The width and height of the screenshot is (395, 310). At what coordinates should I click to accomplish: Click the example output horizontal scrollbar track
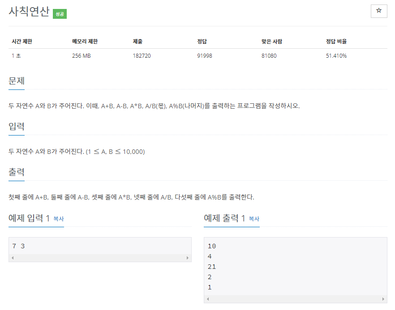(295, 299)
